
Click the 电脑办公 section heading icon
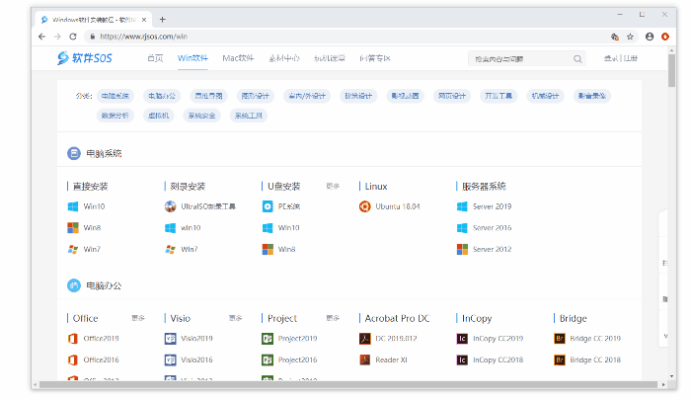pyautogui.click(x=74, y=285)
